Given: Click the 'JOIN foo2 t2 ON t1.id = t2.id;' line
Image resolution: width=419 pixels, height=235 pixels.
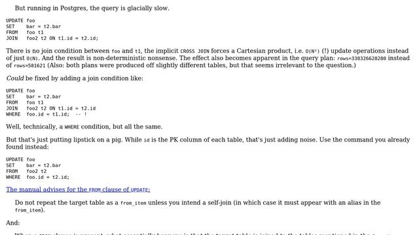Looking at the screenshot, I should 52,39.
